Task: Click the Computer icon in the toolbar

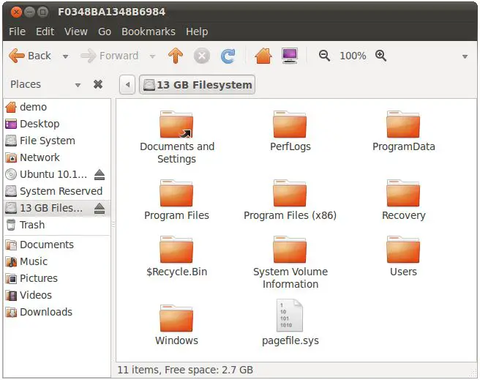Action: coord(290,56)
